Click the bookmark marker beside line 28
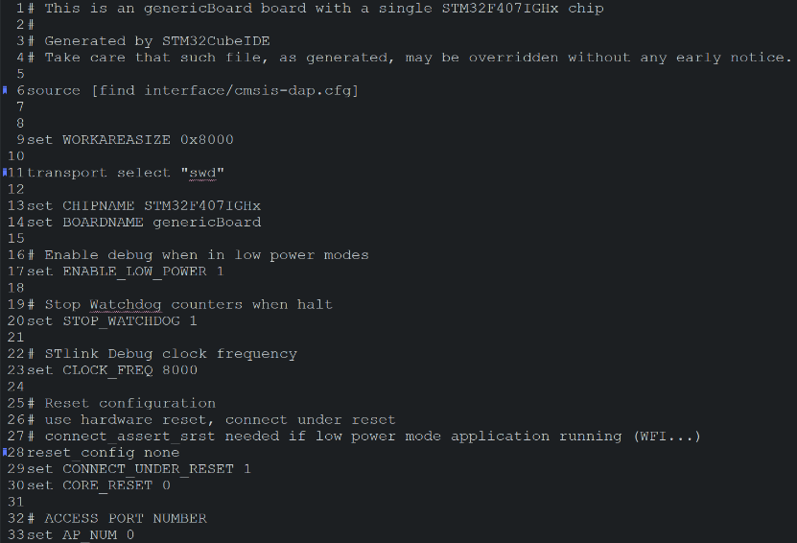The height and width of the screenshot is (543, 797). (5, 452)
